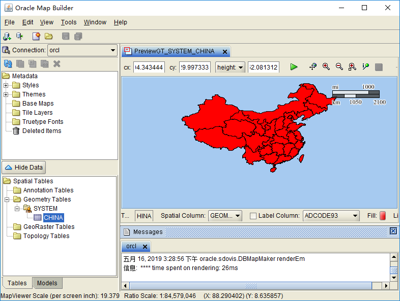This screenshot has width=400, height=301.
Task: Click the green run preview arrow
Action: [x=294, y=67]
